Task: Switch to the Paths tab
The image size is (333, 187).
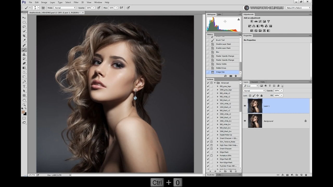Action: [262, 82]
